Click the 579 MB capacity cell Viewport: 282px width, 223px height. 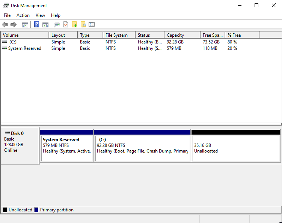[174, 48]
